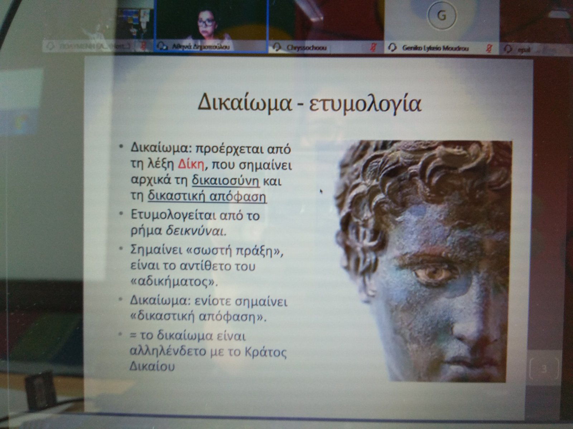The width and height of the screenshot is (573, 429).
Task: Click the headset icon on the leftmost participant
Action: click(x=50, y=46)
